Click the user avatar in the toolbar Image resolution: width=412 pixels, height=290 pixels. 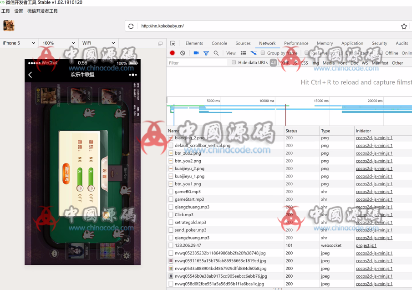9,26
